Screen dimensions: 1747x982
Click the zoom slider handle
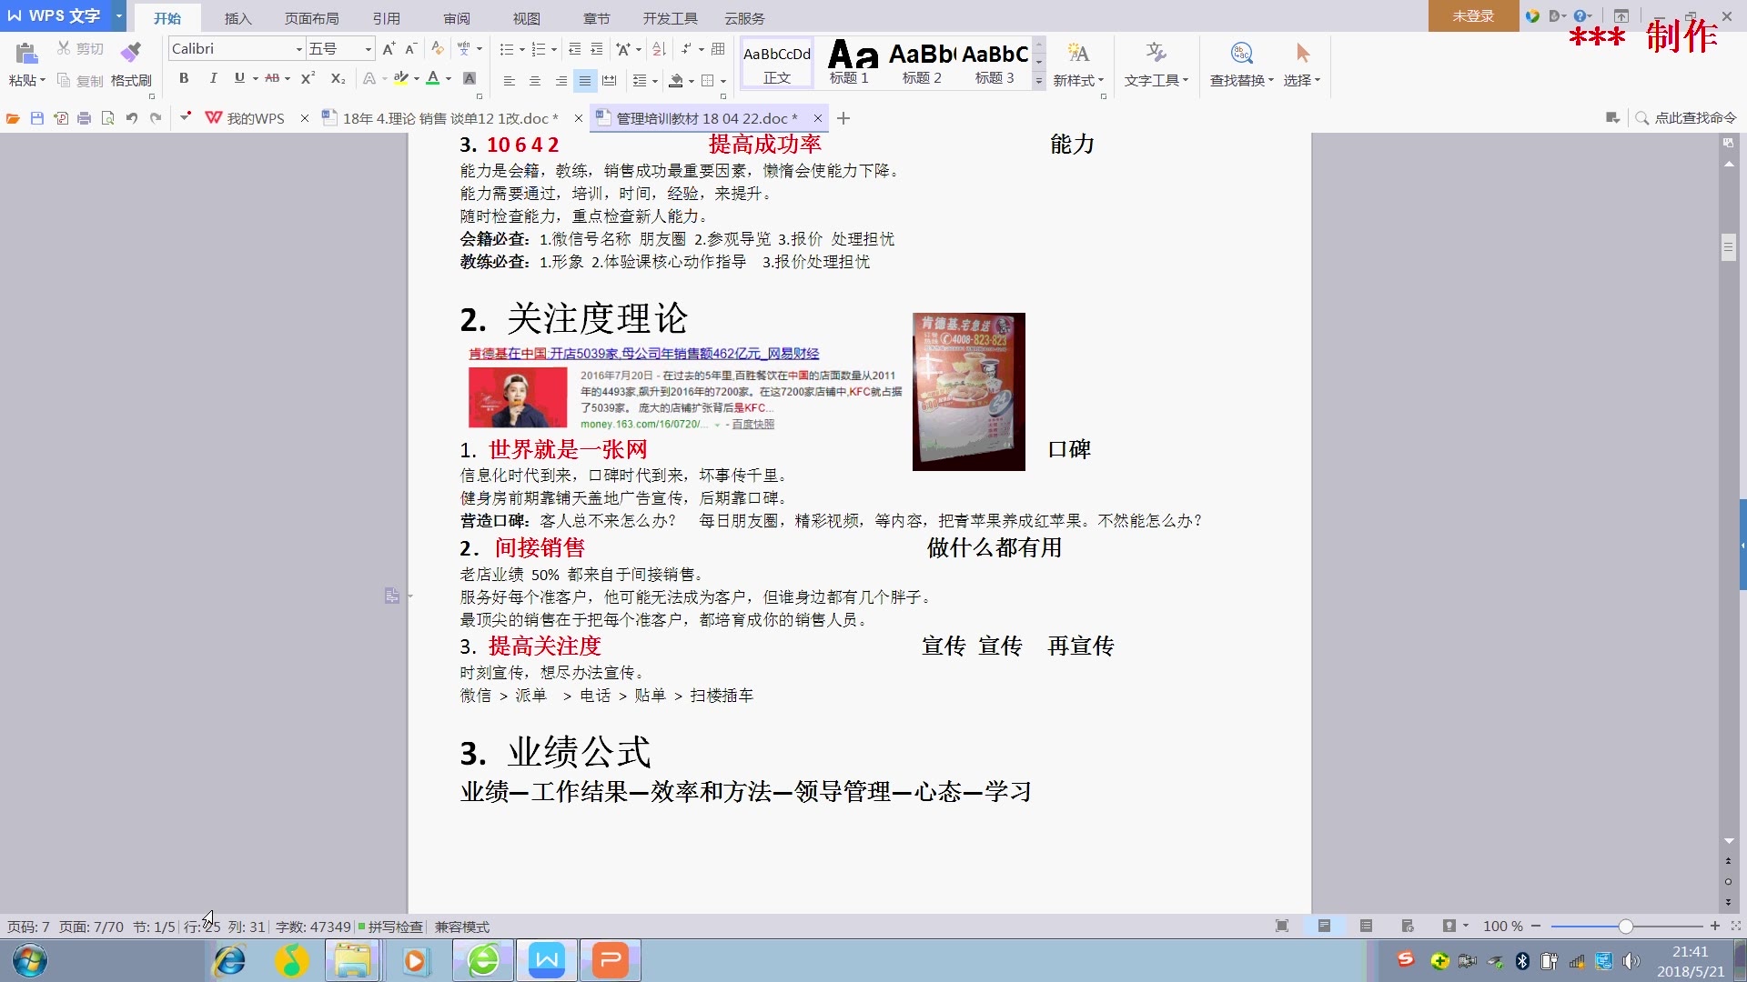[x=1625, y=926]
